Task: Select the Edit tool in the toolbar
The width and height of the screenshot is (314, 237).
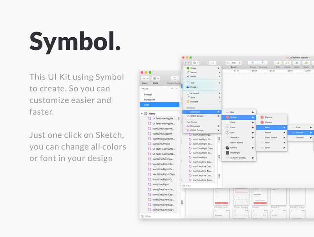Action: click(278, 63)
